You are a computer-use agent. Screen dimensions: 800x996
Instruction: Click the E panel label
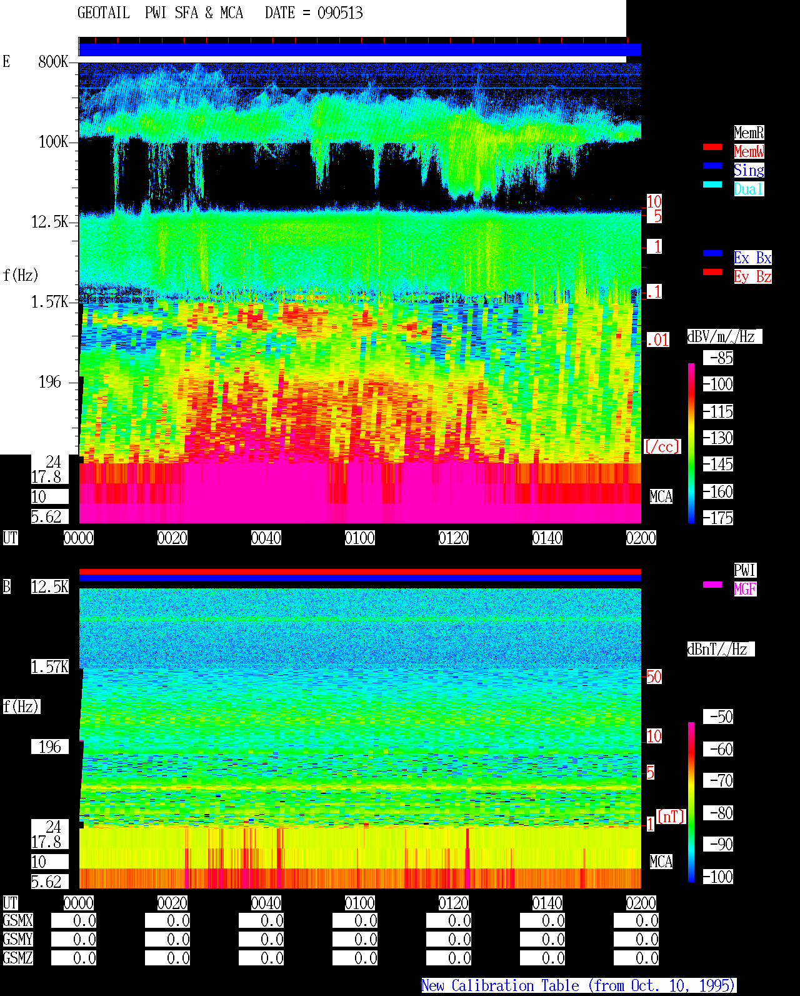(x=7, y=61)
